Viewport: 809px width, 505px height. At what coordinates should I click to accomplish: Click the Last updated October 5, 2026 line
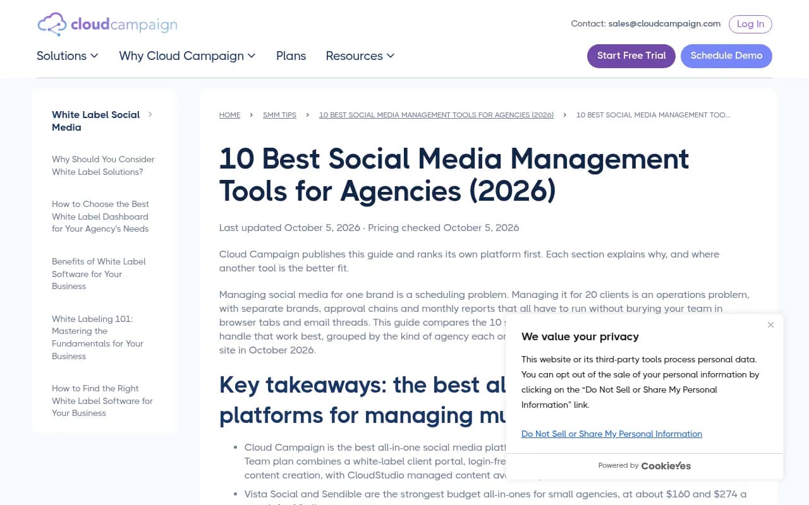coord(369,228)
